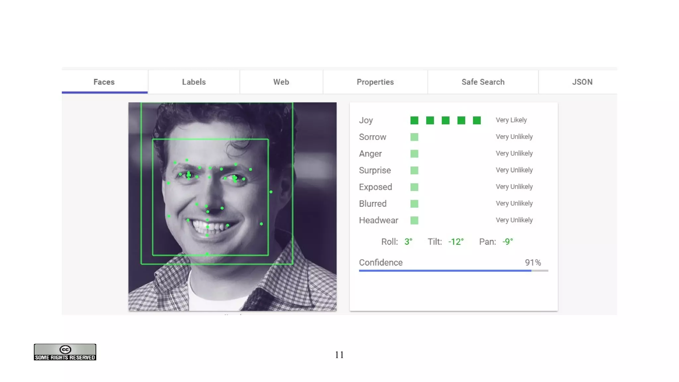Switch to the Faces tab
679x382 pixels.
[104, 82]
